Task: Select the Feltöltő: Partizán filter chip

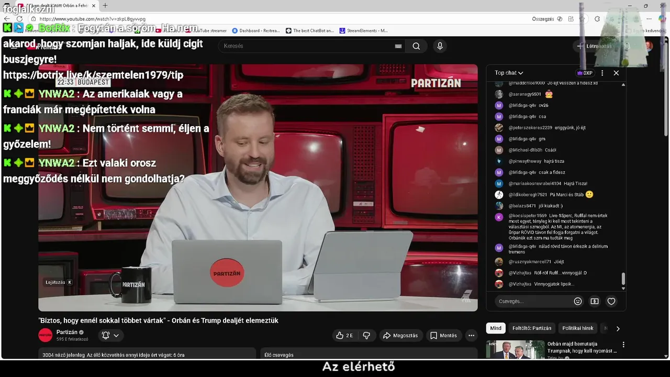Action: (532, 328)
